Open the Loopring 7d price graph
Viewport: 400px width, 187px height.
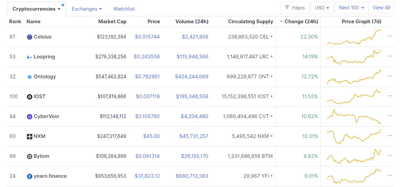pos(354,57)
